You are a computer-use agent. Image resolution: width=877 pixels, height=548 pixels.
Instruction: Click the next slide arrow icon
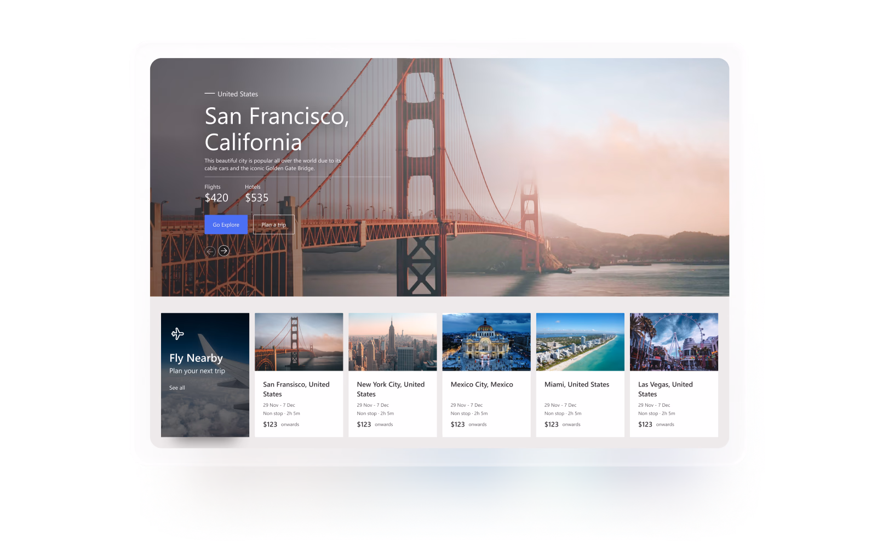(x=223, y=251)
